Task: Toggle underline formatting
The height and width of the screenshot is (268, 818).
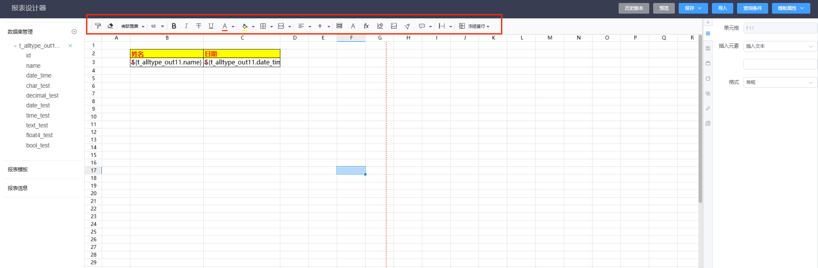Action: (x=211, y=26)
